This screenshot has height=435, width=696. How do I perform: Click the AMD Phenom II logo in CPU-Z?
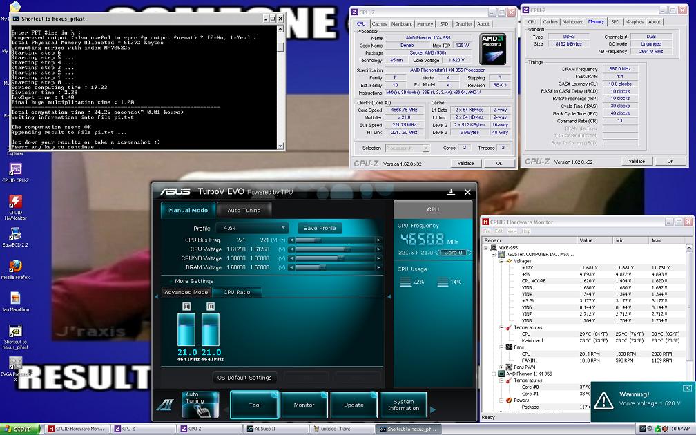[493, 49]
